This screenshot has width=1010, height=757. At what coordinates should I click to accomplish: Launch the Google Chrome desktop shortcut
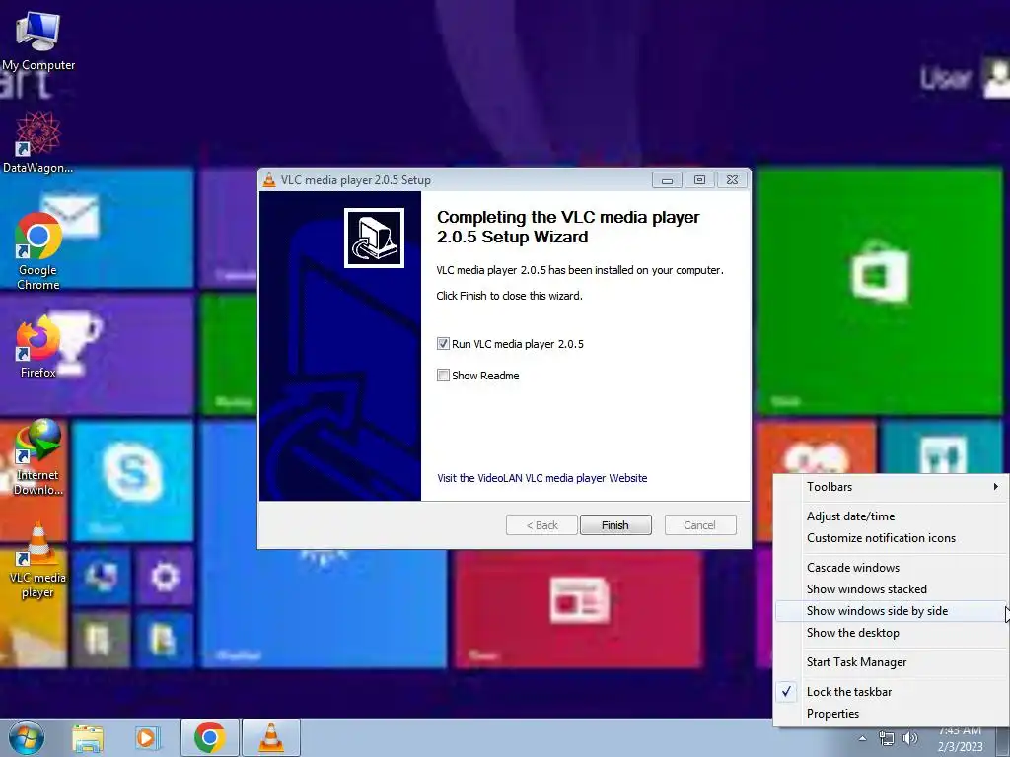click(x=38, y=251)
